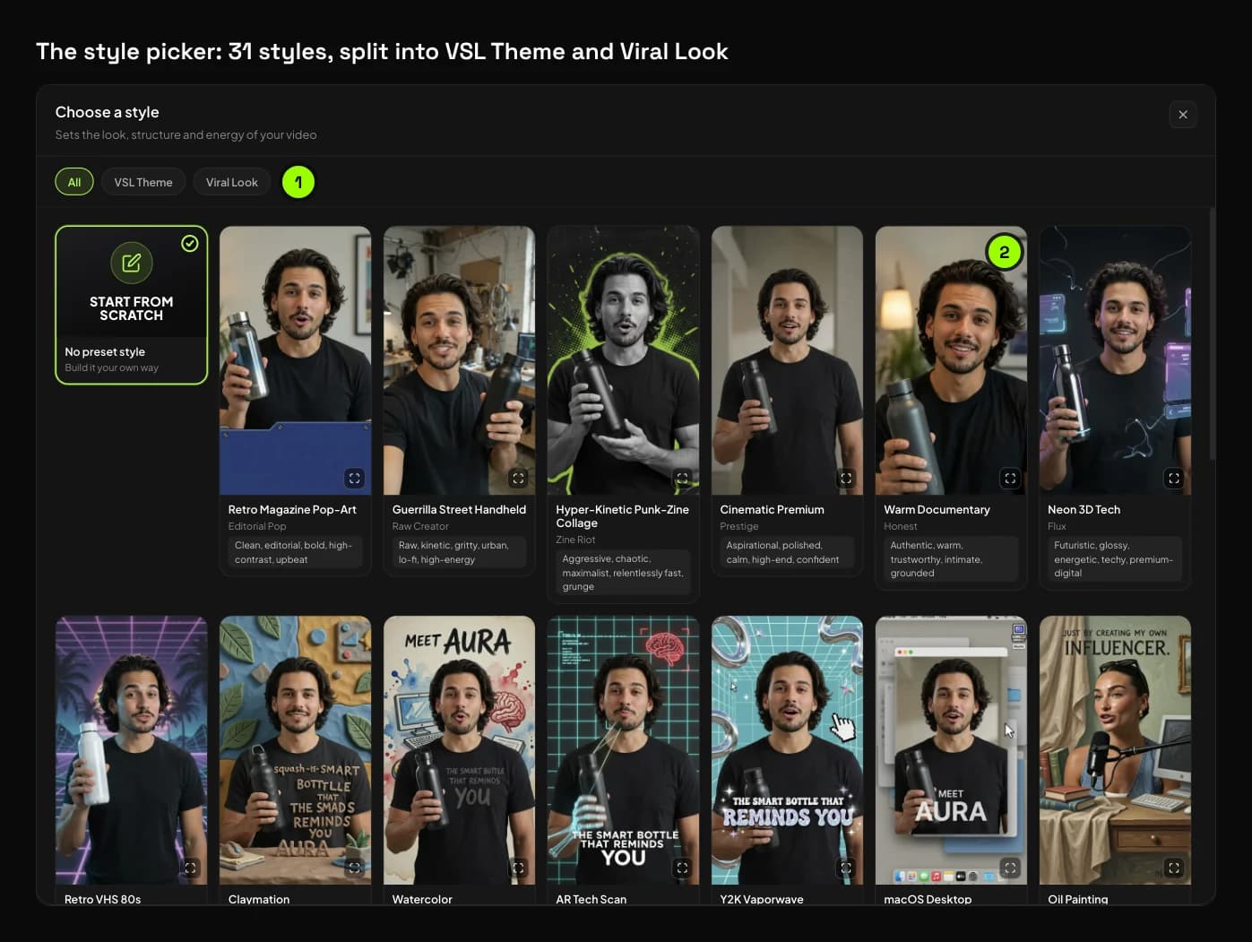The image size is (1252, 942).
Task: Toggle the Start From Scratch checkmark
Action: click(190, 243)
